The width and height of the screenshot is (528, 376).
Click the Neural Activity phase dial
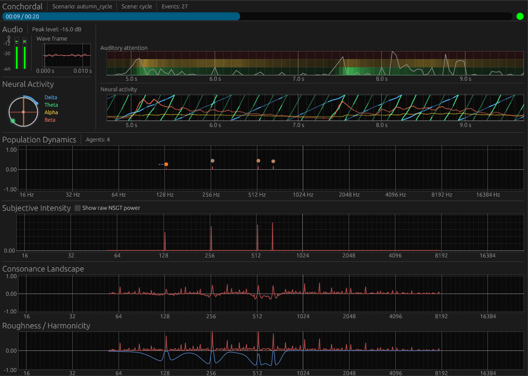coord(23,112)
